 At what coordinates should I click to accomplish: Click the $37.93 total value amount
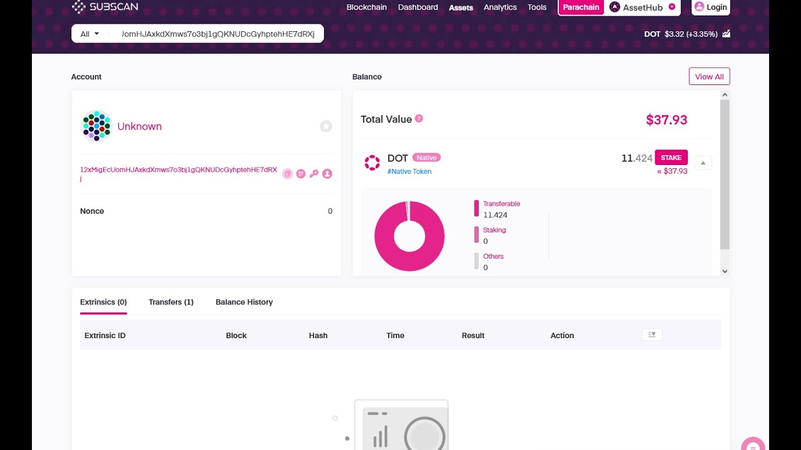click(x=666, y=119)
